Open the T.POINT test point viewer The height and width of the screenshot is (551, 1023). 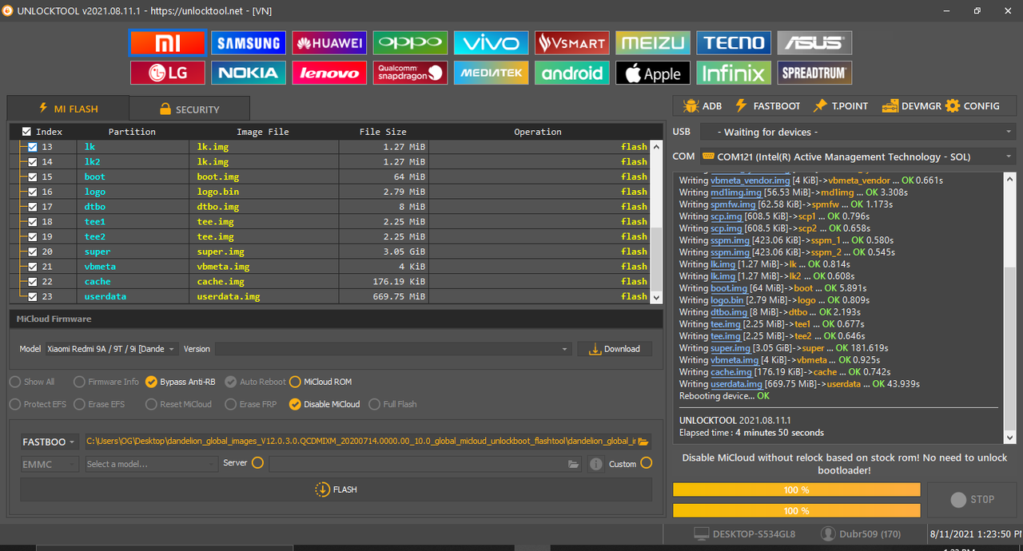click(840, 105)
